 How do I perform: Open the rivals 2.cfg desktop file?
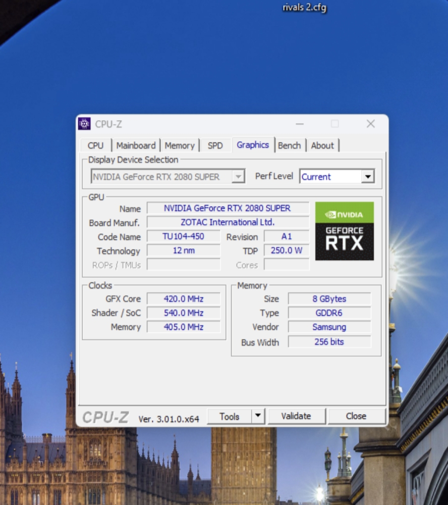tap(304, 7)
